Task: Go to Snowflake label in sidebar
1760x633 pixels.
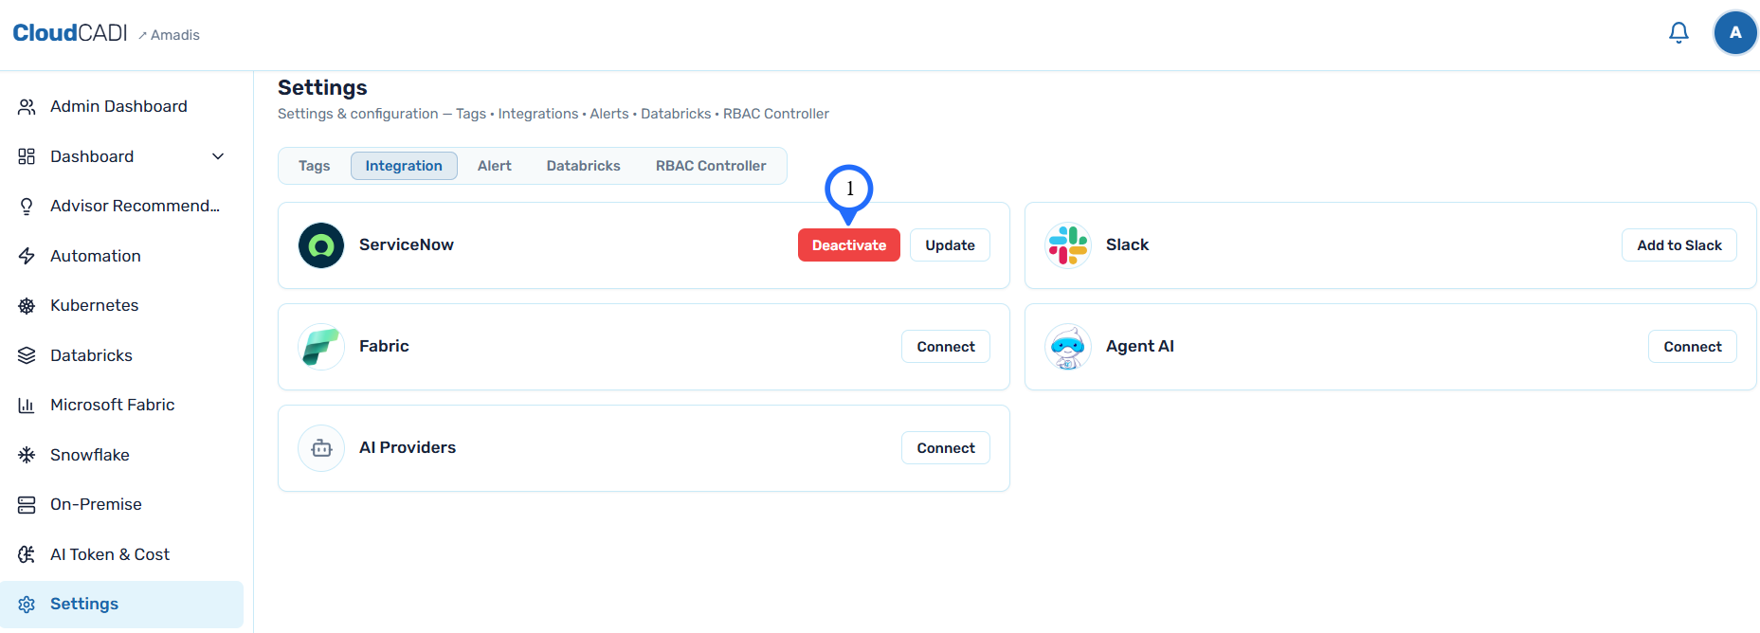Action: click(x=90, y=455)
